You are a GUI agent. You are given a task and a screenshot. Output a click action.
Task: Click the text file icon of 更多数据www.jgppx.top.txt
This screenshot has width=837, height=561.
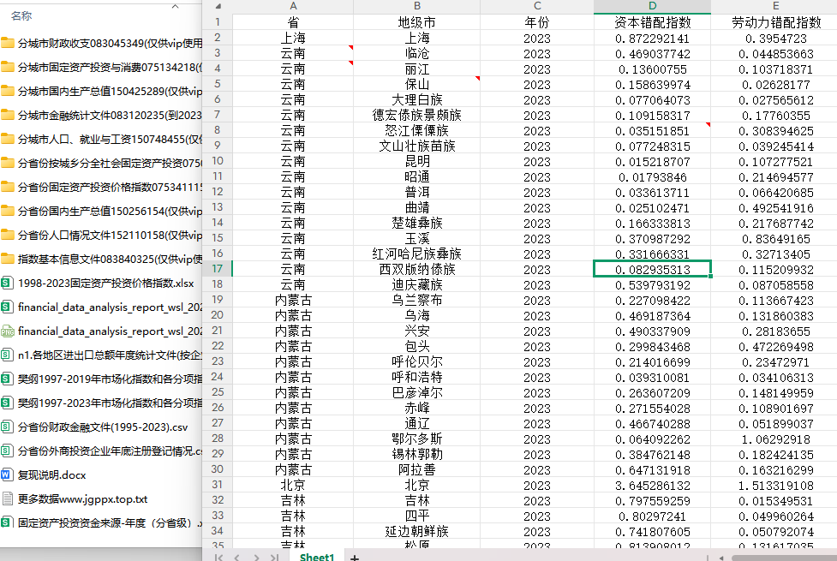(x=7, y=499)
